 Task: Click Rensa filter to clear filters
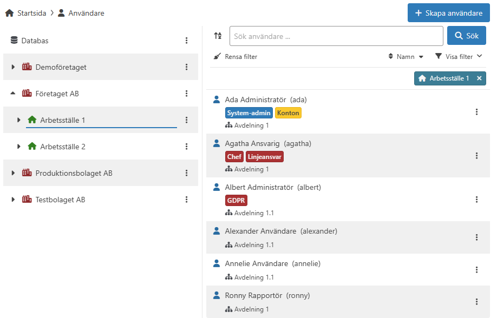pyautogui.click(x=235, y=57)
